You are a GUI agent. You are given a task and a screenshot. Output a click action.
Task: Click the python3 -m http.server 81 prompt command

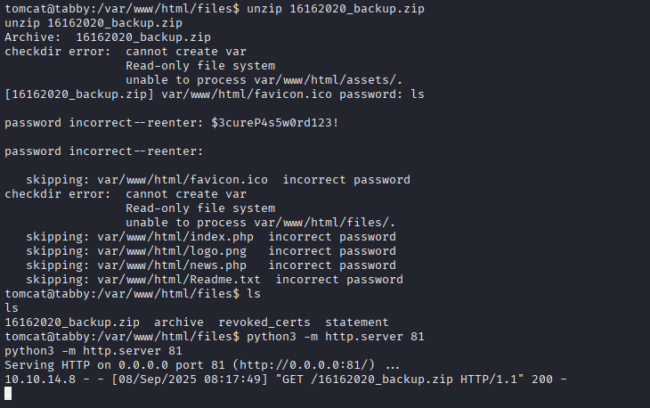pyautogui.click(x=336, y=336)
